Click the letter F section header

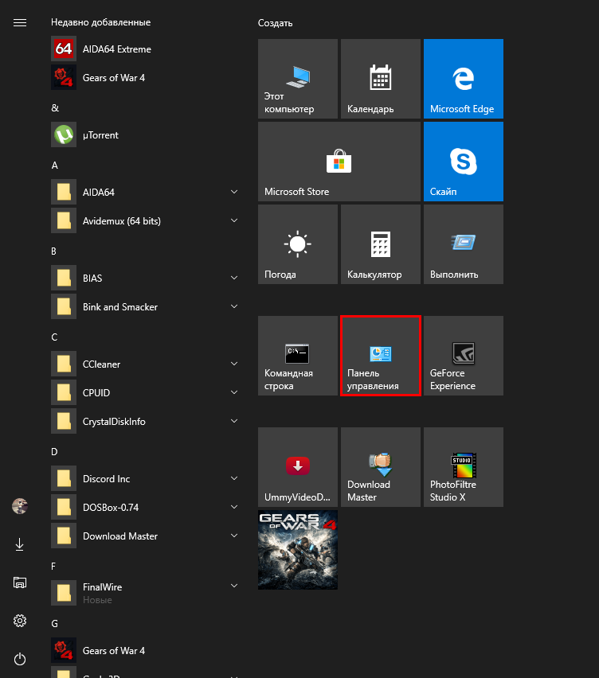53,567
